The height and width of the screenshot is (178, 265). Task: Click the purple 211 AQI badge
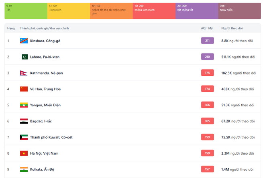[207, 41]
